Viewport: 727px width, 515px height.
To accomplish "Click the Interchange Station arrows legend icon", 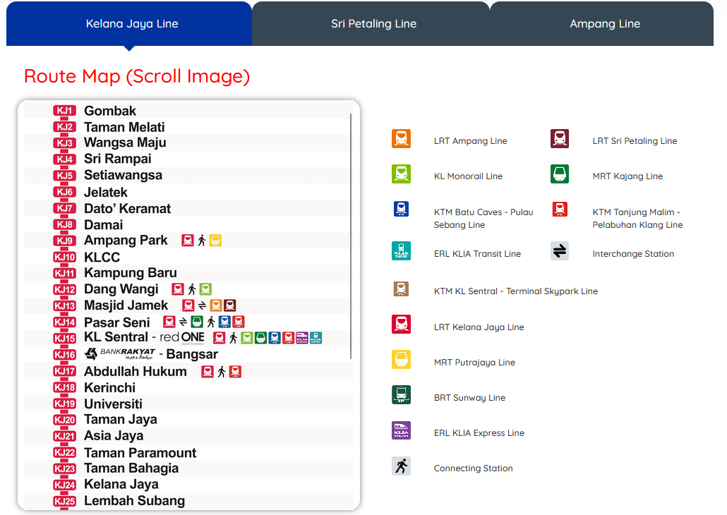I will (560, 251).
